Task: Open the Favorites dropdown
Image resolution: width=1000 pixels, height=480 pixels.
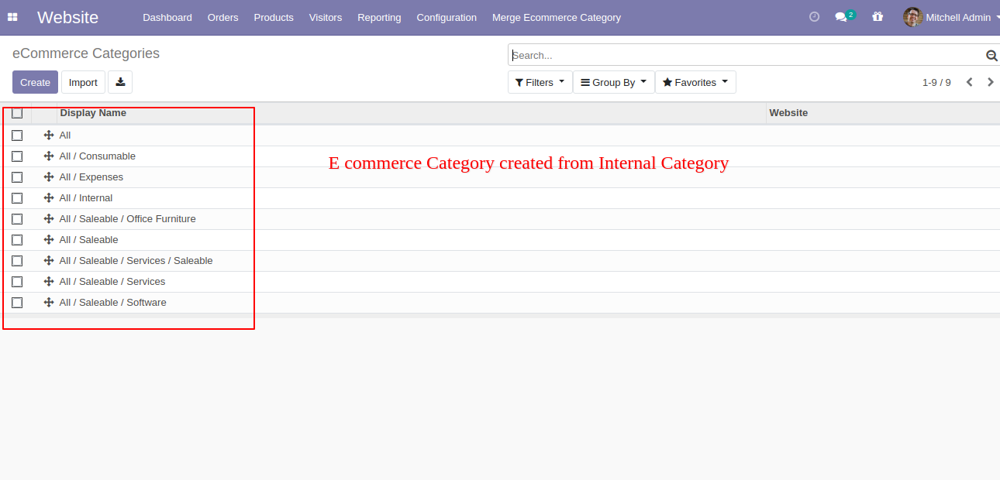Action: pyautogui.click(x=695, y=82)
